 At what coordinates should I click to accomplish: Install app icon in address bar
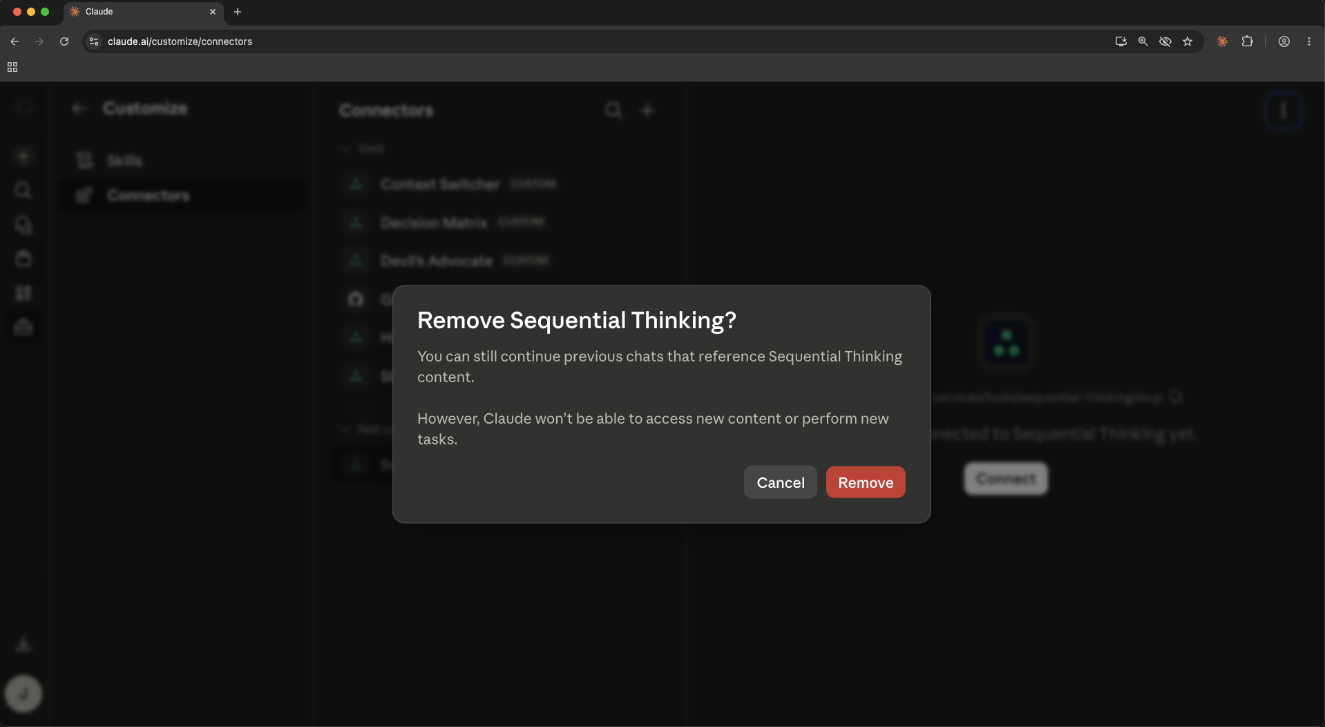coord(1121,41)
